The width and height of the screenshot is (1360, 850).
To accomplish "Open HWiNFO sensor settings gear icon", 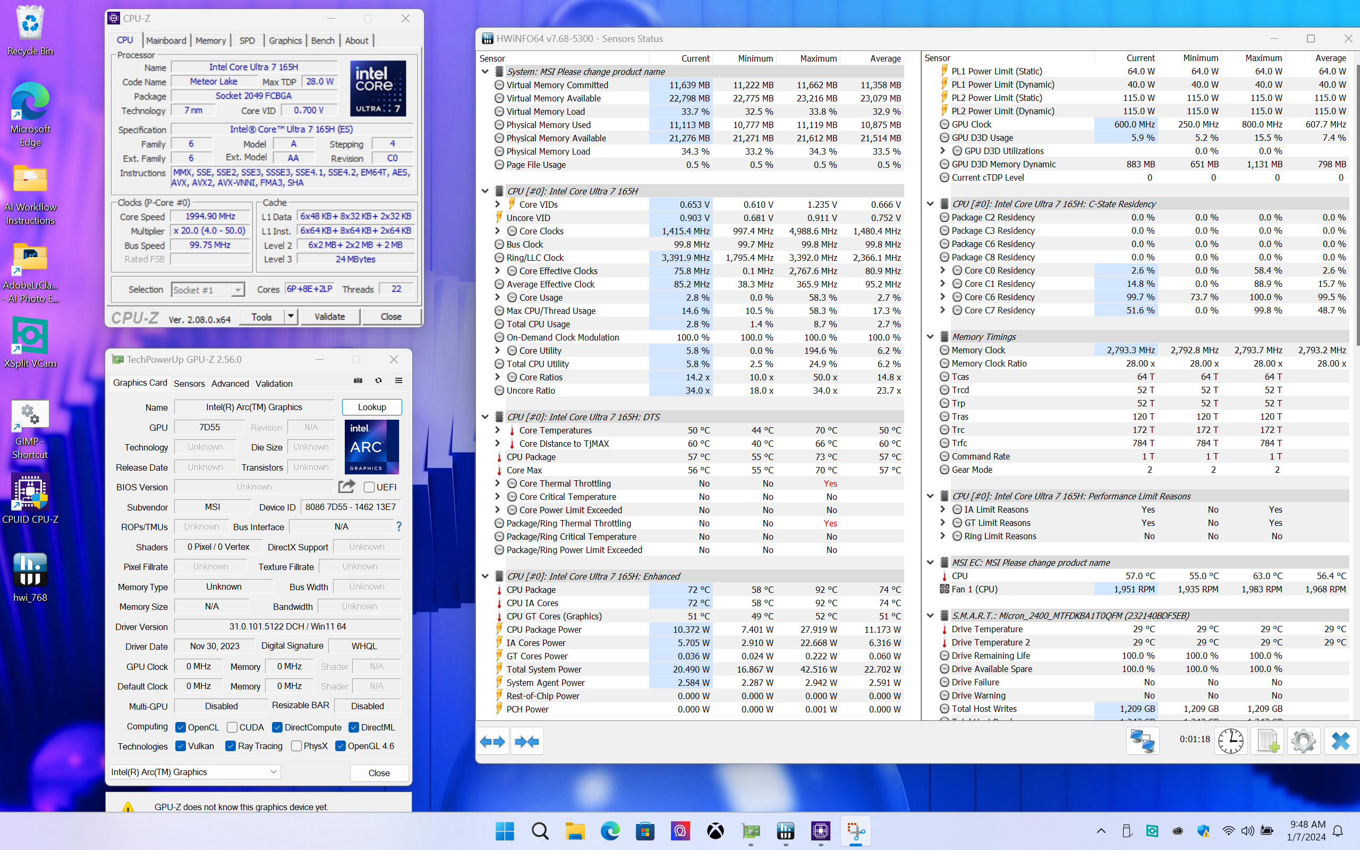I will [1303, 741].
